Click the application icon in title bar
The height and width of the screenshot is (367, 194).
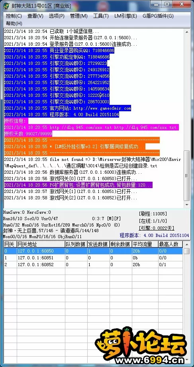(6, 6)
